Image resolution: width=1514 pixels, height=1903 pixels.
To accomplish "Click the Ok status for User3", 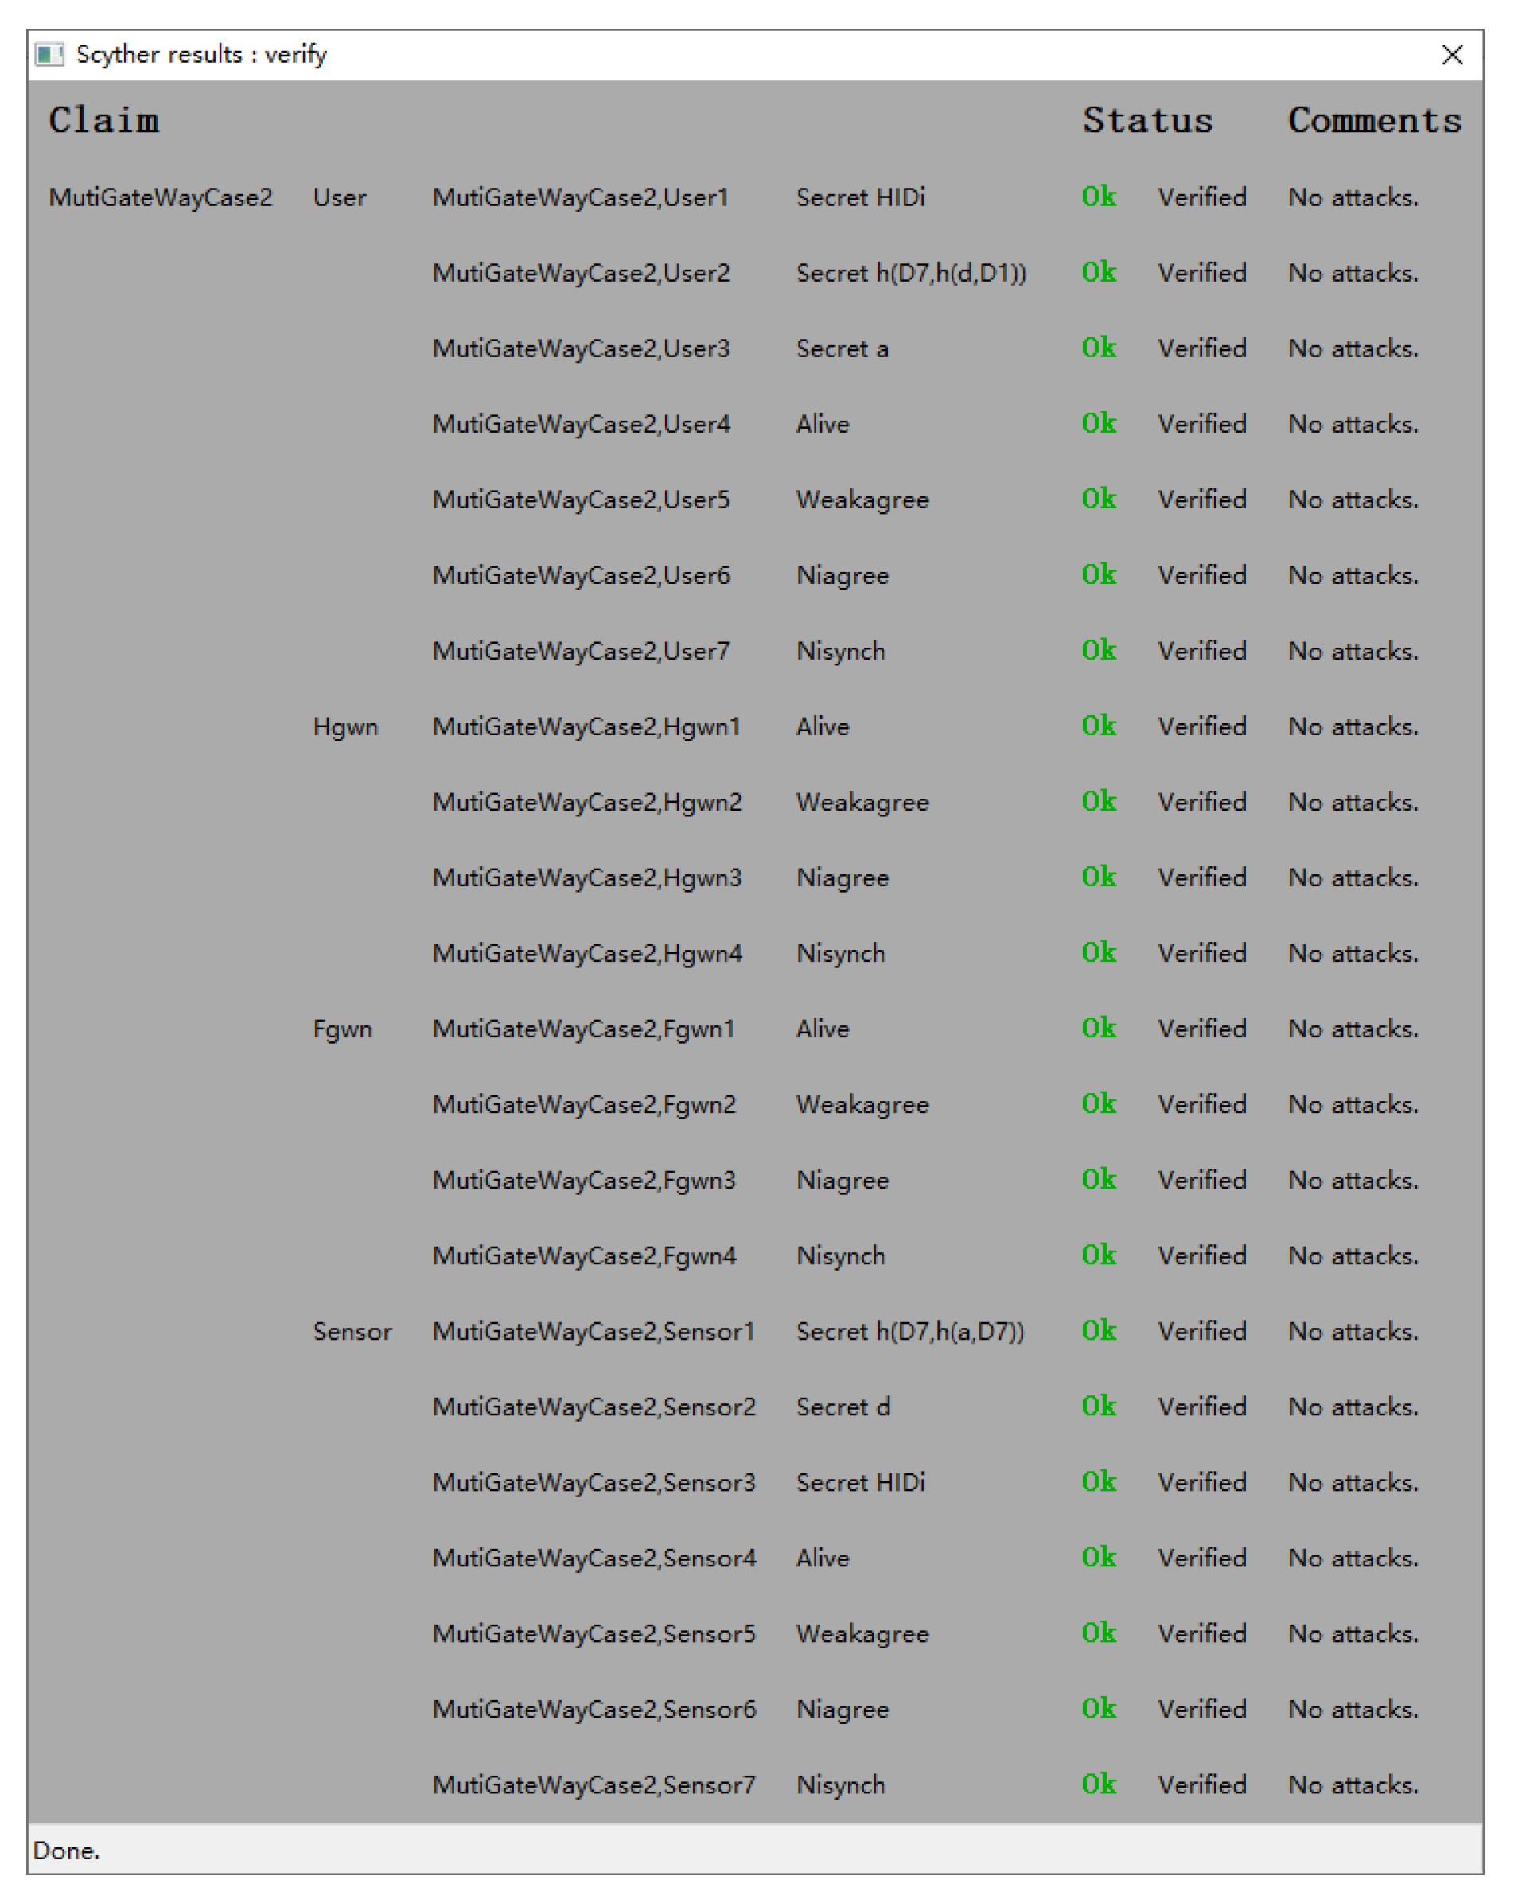I will [1098, 348].
